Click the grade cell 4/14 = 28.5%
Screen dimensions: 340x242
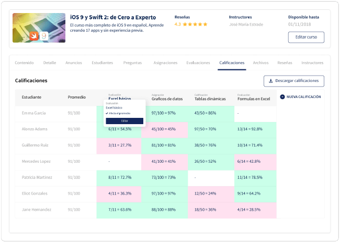point(255,210)
